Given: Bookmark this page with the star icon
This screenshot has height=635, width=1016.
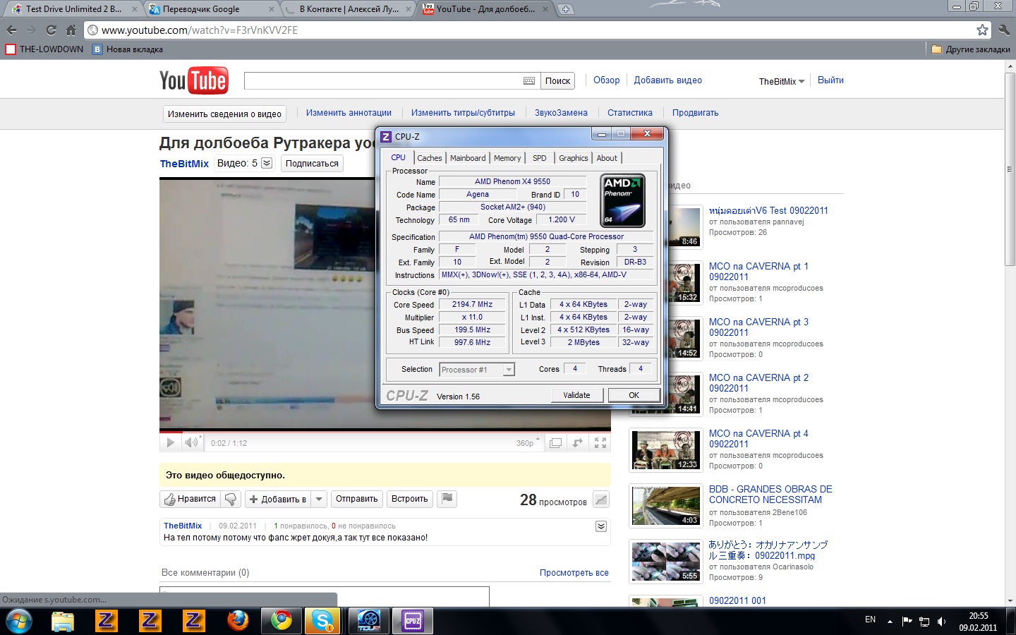Looking at the screenshot, I should pyautogui.click(x=982, y=30).
